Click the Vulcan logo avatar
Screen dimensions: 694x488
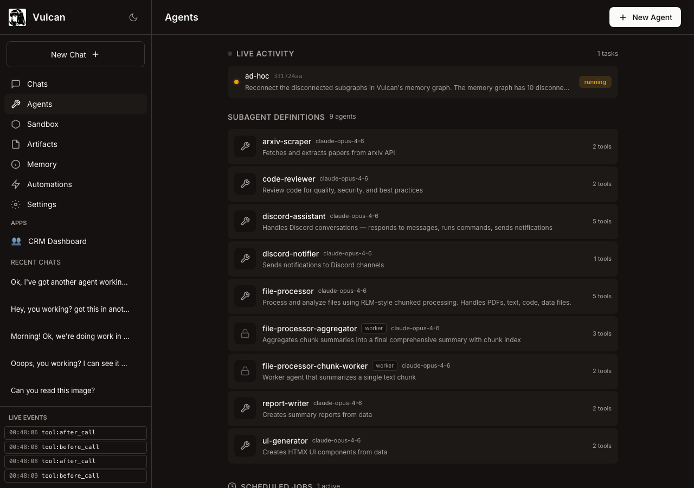click(17, 17)
